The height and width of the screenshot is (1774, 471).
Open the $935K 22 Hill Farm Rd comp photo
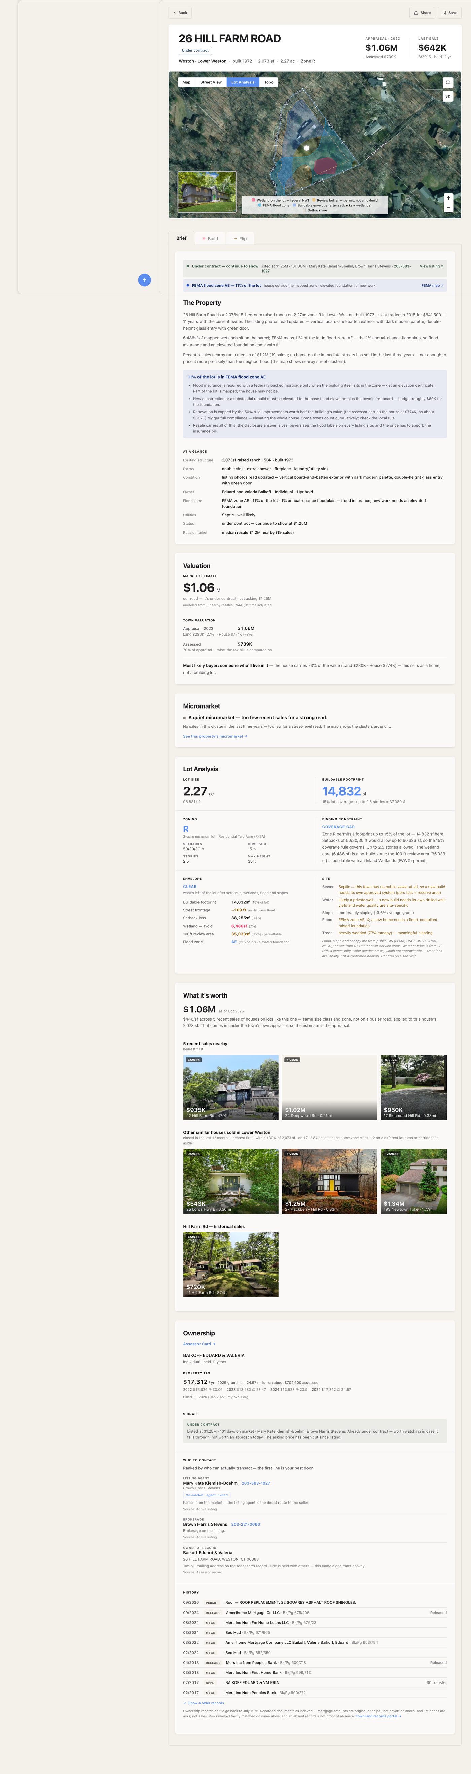231,1087
